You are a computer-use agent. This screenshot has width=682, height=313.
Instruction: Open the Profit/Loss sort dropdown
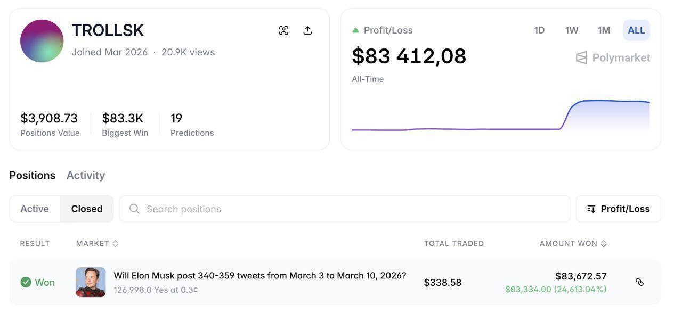tap(618, 209)
